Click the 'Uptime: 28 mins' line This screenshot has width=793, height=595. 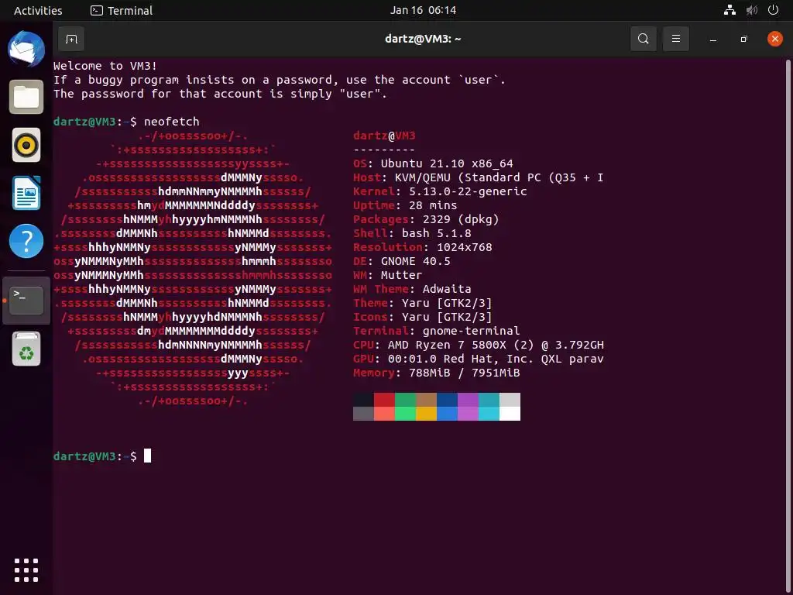405,205
